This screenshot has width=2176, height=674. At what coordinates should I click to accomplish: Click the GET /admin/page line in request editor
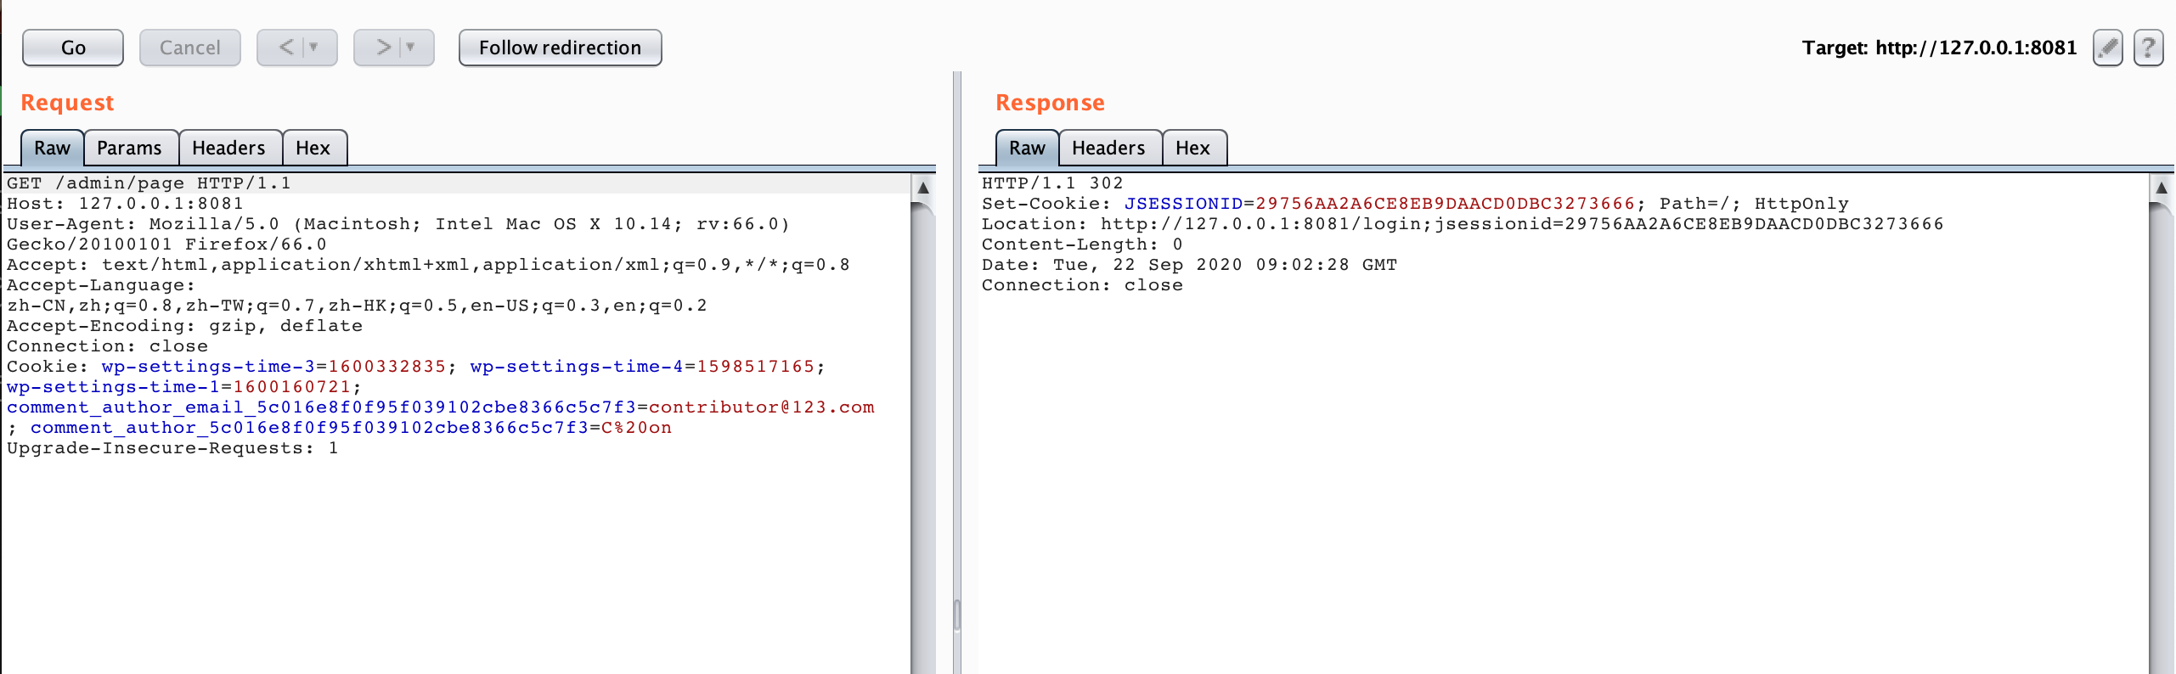(x=149, y=183)
